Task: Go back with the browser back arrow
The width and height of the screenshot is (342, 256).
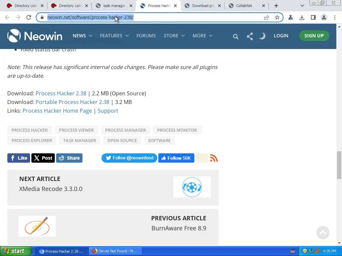Action: tap(7, 17)
